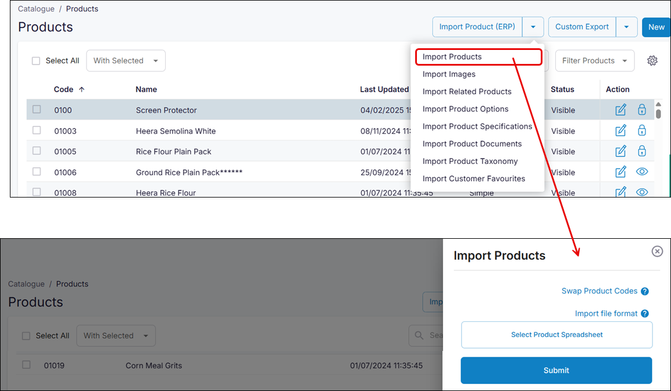This screenshot has height=391, width=671.
Task: Select Import Product Taxonomy menu item
Action: 470,162
